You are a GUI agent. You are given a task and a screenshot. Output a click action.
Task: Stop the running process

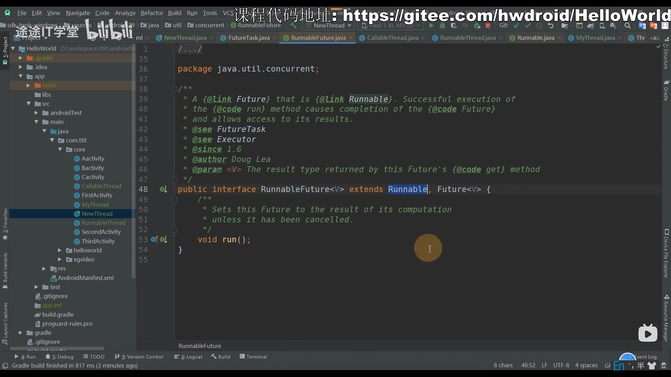click(x=488, y=25)
